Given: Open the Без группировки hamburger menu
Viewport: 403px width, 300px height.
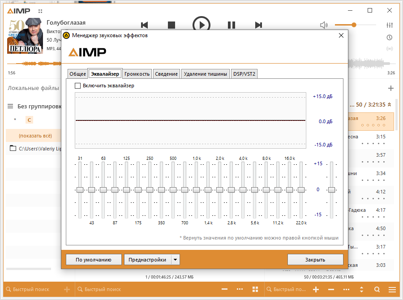Looking at the screenshot, I should [10, 106].
